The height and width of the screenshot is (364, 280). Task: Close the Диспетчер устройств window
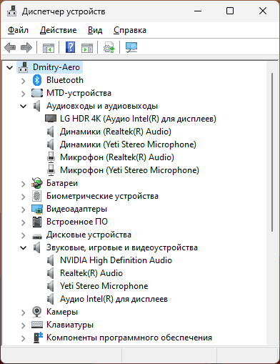coord(263,11)
